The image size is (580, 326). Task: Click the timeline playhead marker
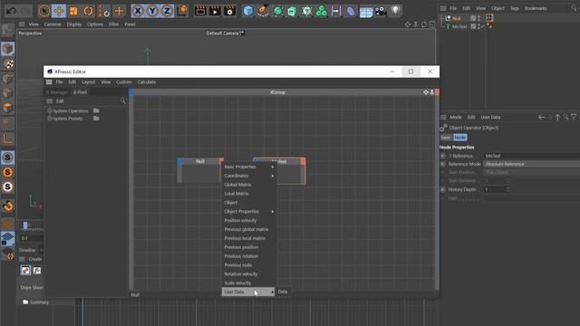[x=25, y=225]
